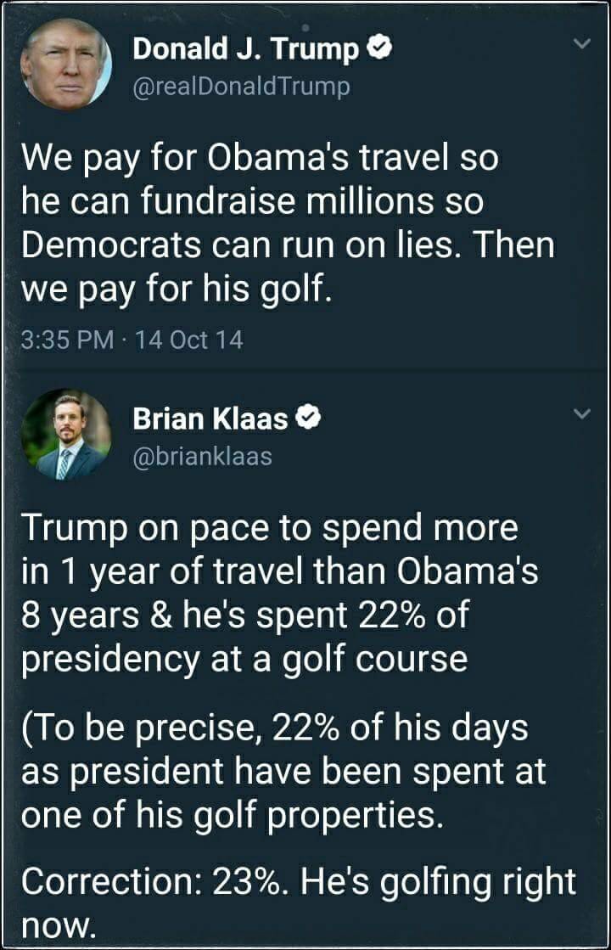Open Donald J. Trump's profile picture

point(66,64)
